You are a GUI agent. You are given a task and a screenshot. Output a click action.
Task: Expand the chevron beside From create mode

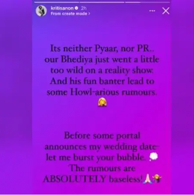pyautogui.click(x=89, y=14)
